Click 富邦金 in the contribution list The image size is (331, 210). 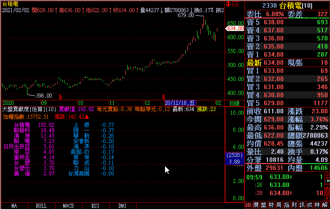tap(22, 157)
